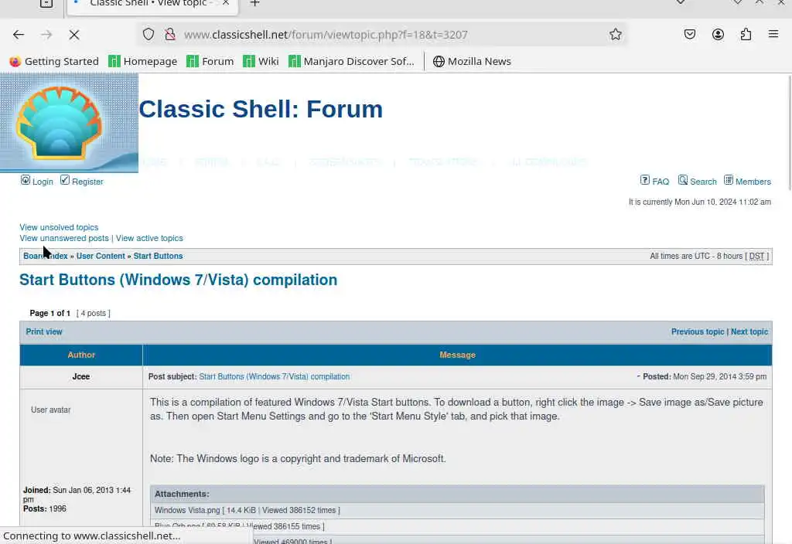This screenshot has height=544, width=792.
Task: Open the topic title heading link
Action: coord(179,280)
